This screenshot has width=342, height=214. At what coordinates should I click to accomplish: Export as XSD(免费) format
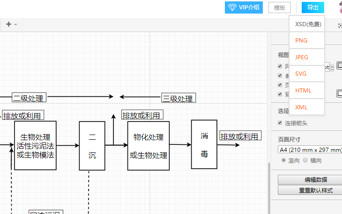pyautogui.click(x=307, y=24)
